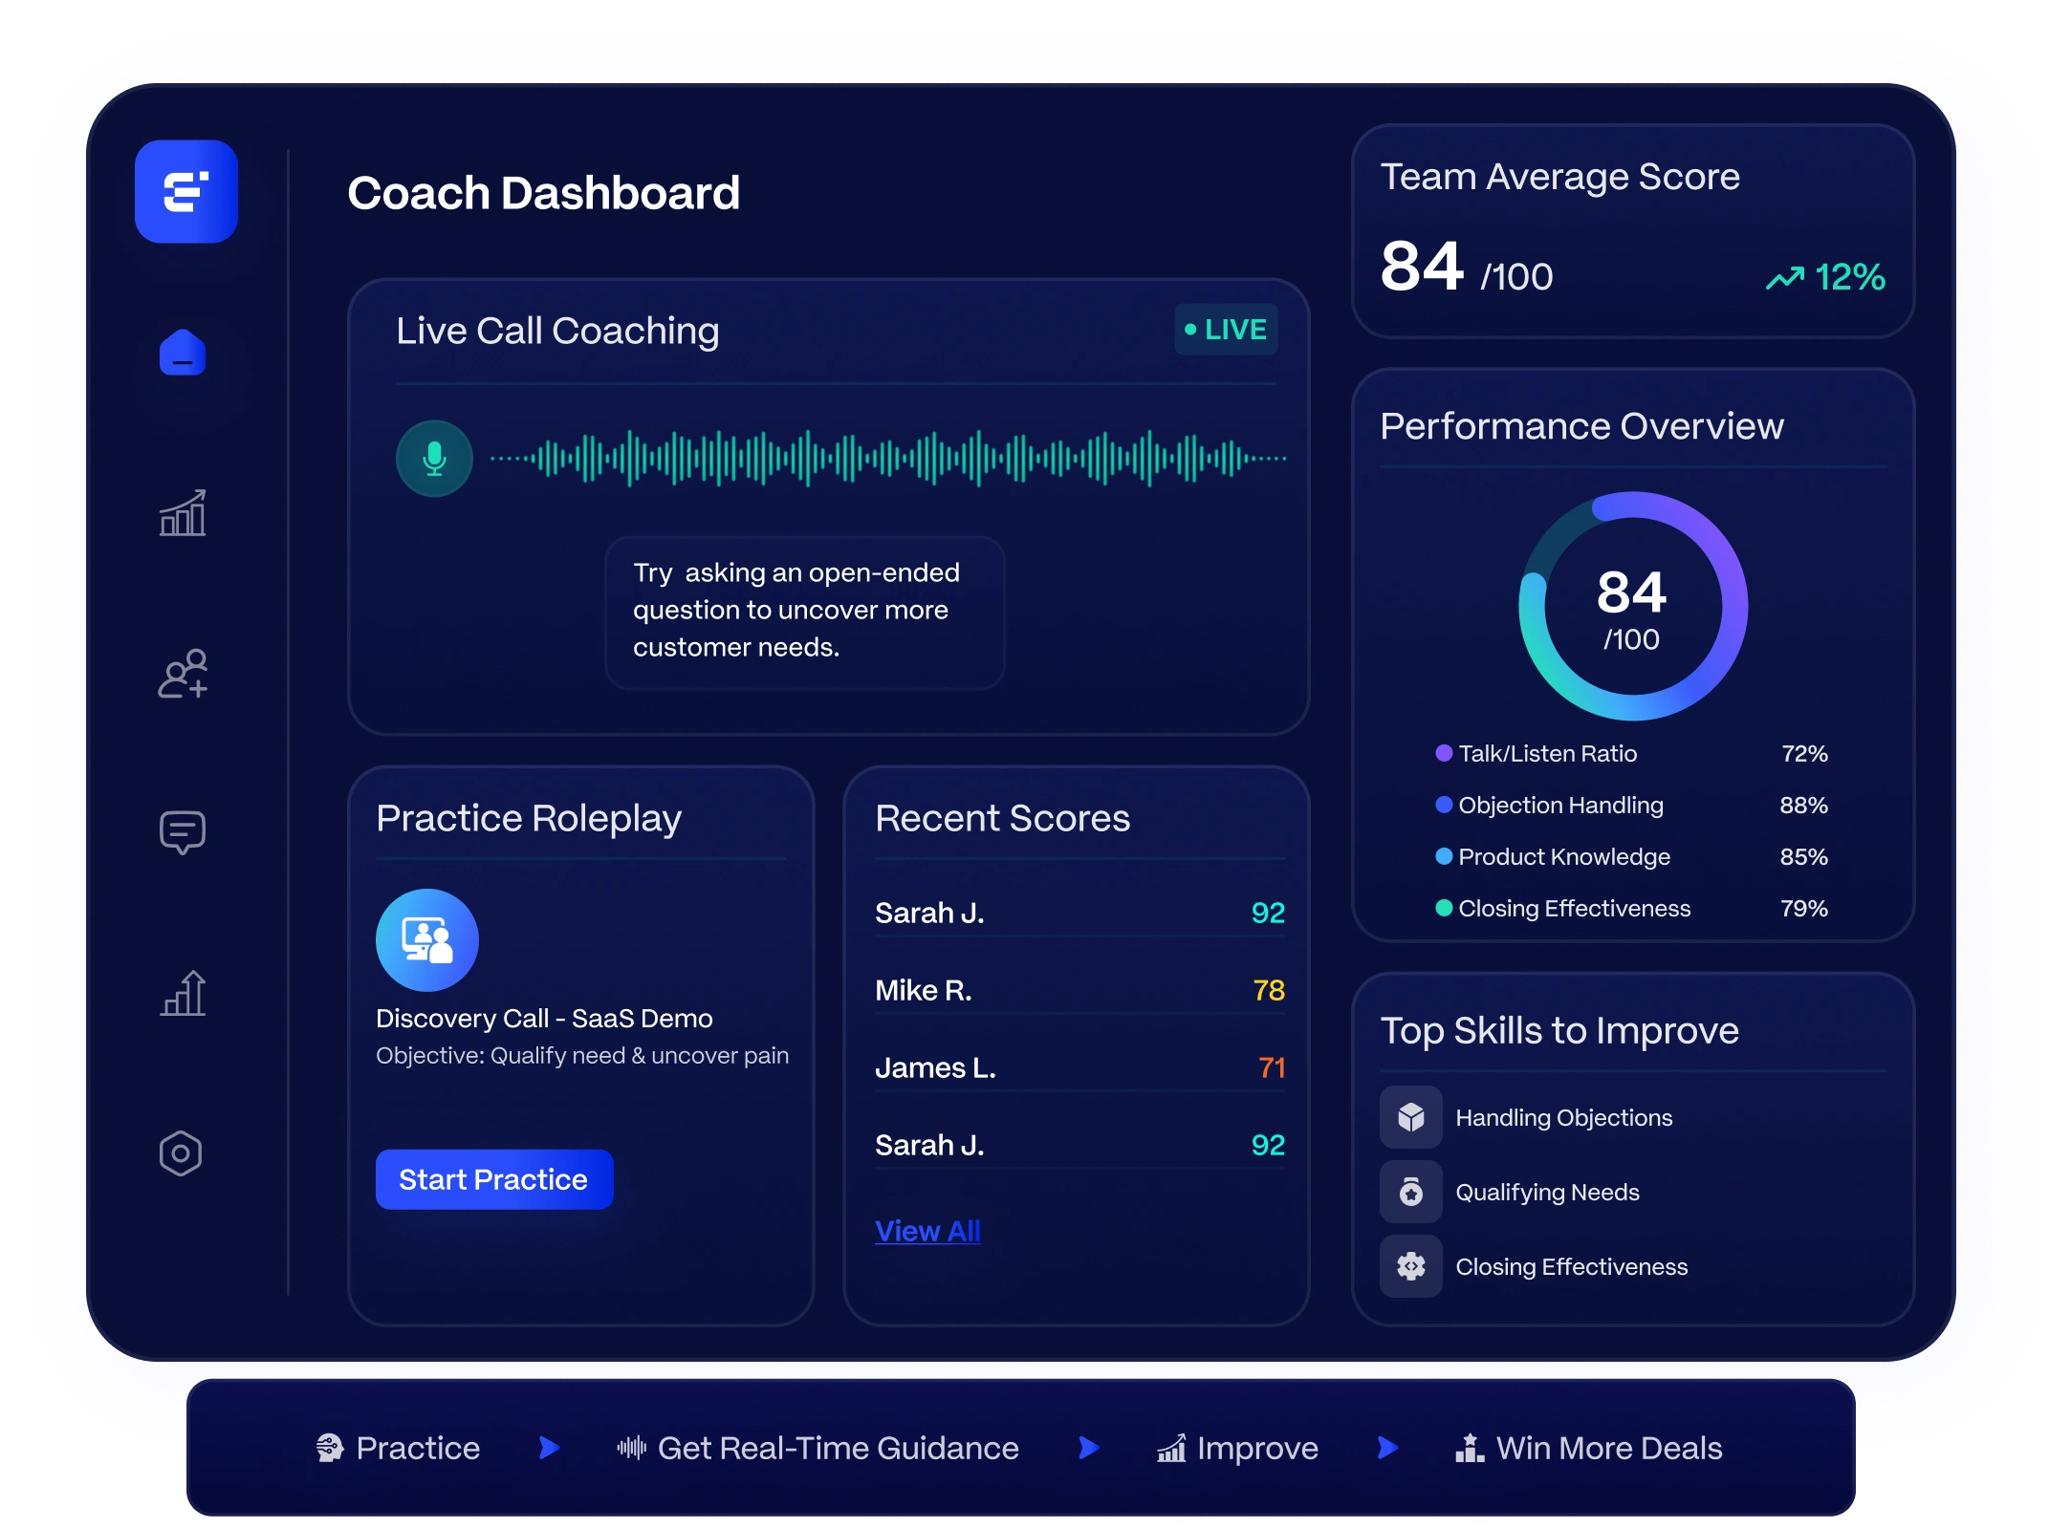
Task: Click the waveform icon beside Get Real-Time Guidance
Action: point(632,1448)
